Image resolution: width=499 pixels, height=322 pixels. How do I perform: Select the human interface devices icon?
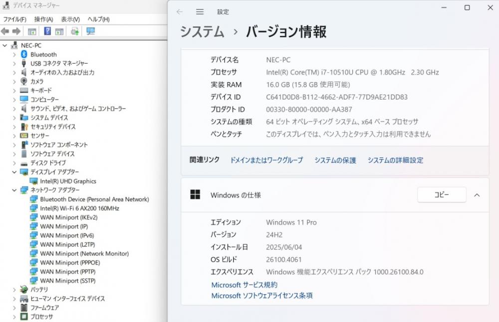pos(24,299)
